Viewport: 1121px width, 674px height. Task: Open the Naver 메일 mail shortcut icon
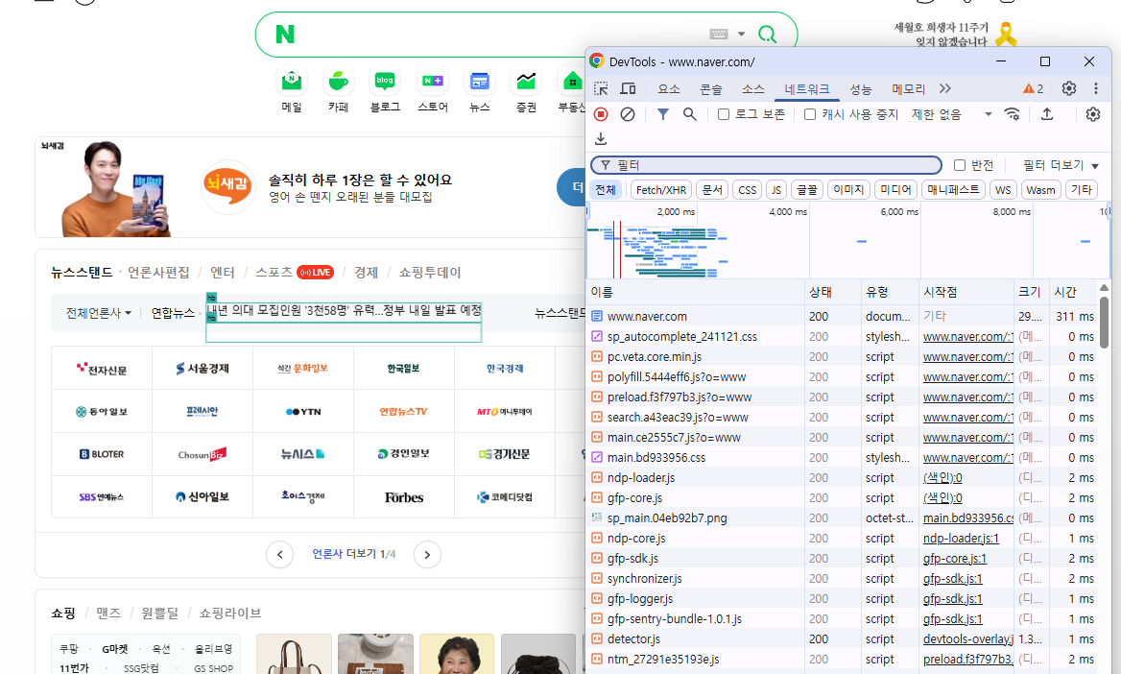292,82
